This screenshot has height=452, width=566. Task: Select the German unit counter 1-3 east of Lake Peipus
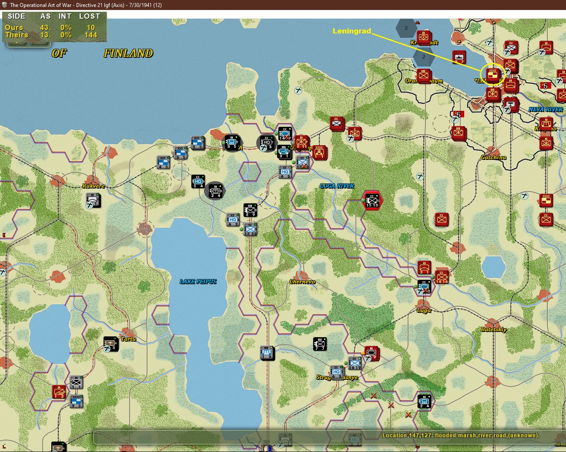click(267, 352)
